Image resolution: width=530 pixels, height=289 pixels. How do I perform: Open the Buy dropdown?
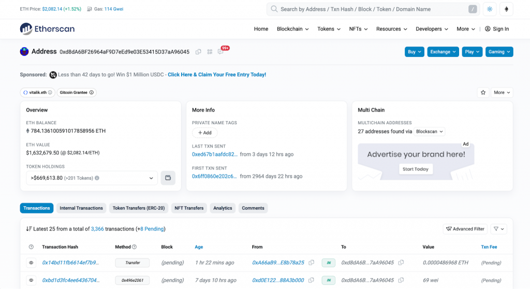click(415, 52)
